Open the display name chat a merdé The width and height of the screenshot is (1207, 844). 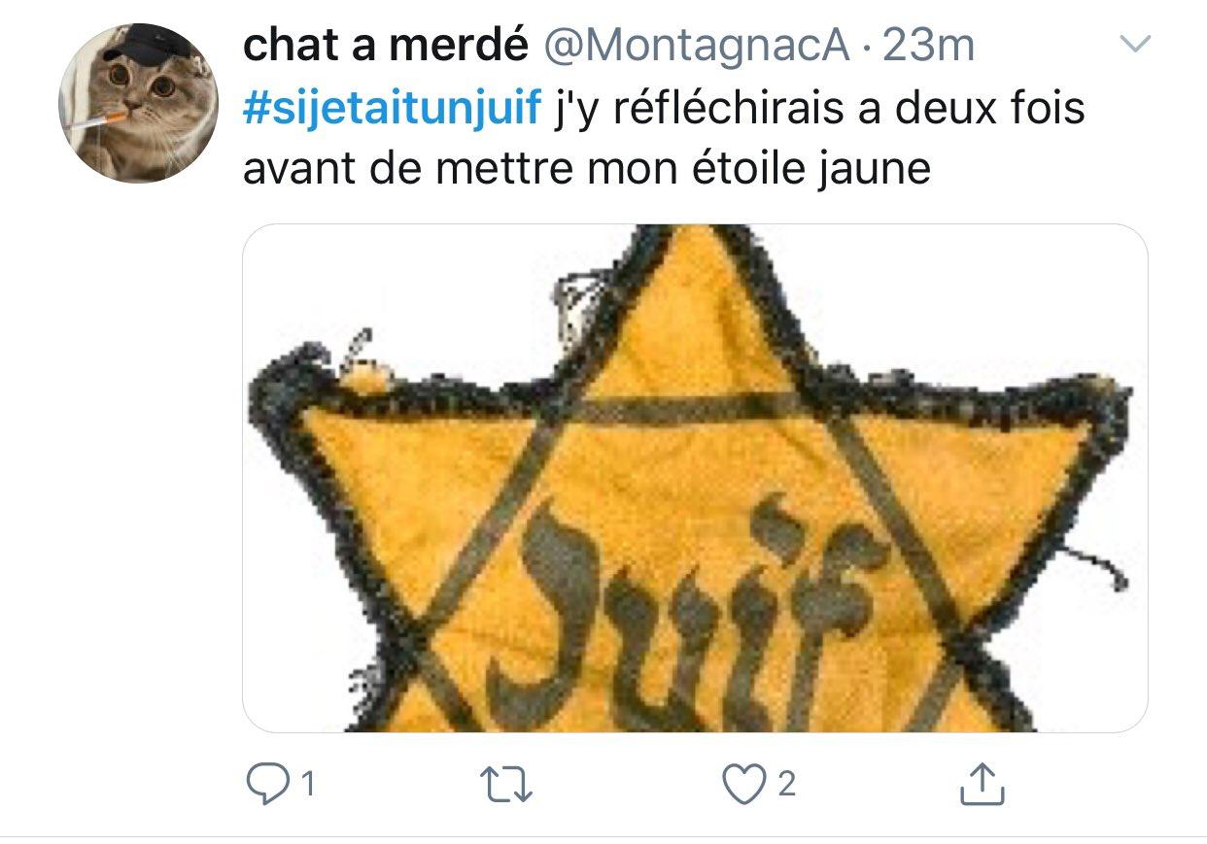[385, 45]
